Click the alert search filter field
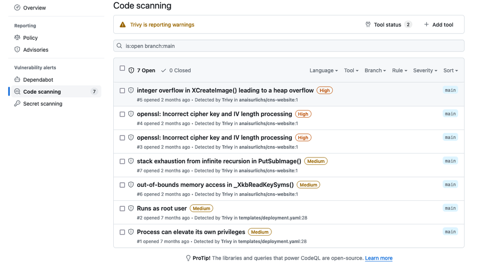Viewport: 499px width, 267px height. pyautogui.click(x=288, y=46)
